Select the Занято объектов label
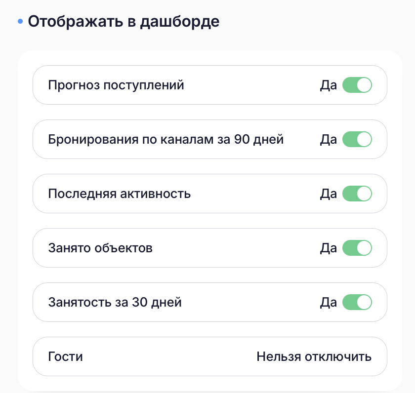This screenshot has width=415, height=393. point(100,248)
